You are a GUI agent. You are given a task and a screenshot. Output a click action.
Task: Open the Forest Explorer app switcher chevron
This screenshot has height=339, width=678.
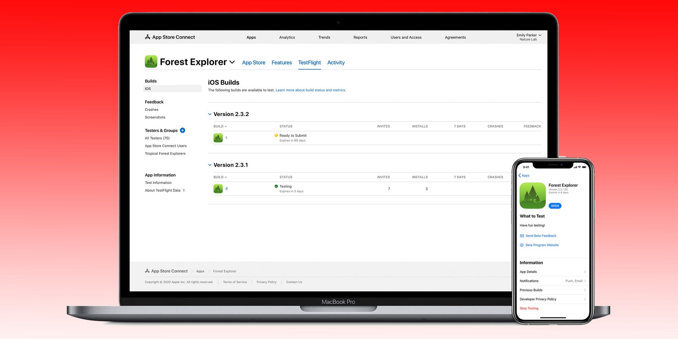point(232,62)
